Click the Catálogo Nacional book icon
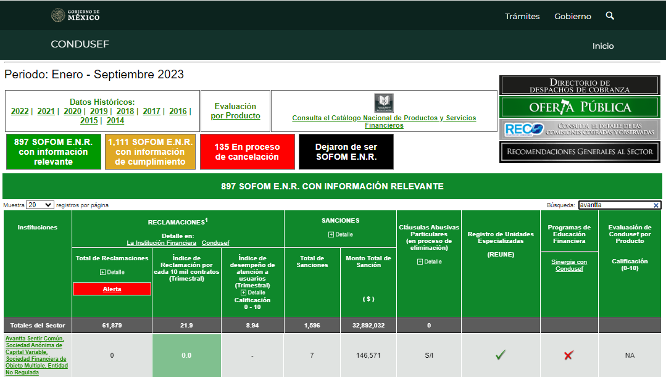This screenshot has height=391, width=666. point(384,103)
